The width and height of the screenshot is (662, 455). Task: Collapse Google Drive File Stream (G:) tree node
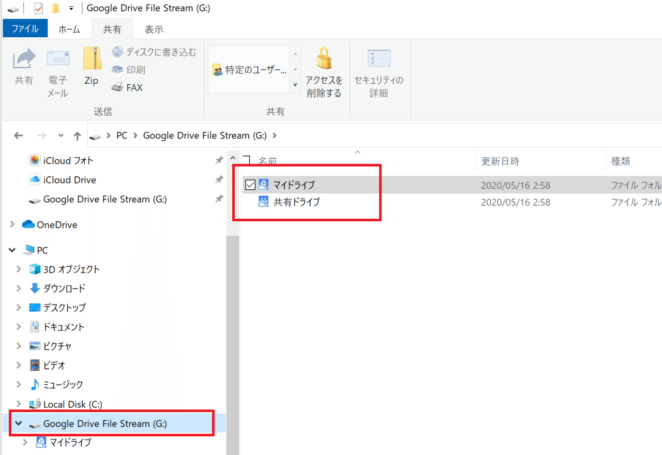19,423
